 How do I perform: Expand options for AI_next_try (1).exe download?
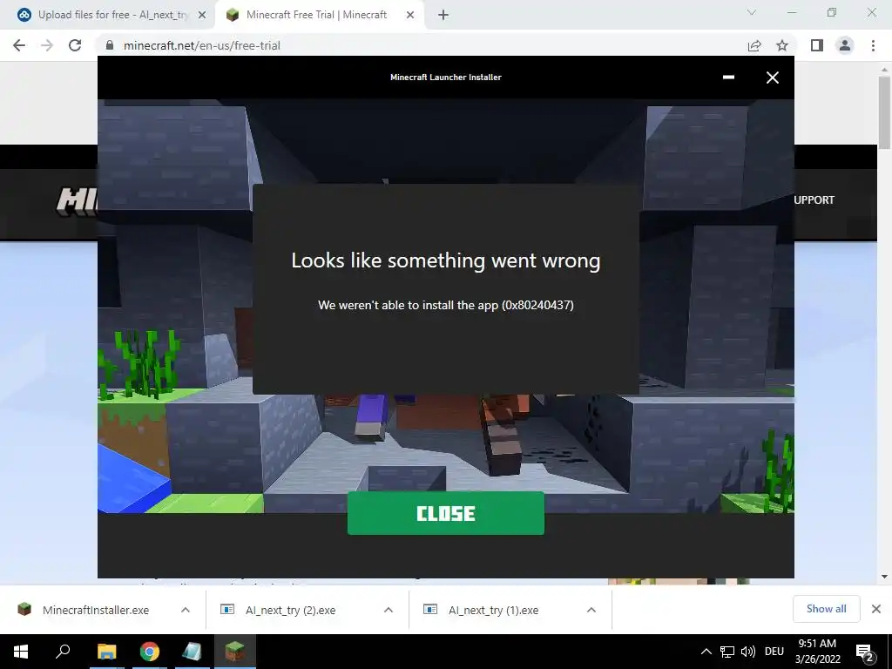click(x=591, y=610)
